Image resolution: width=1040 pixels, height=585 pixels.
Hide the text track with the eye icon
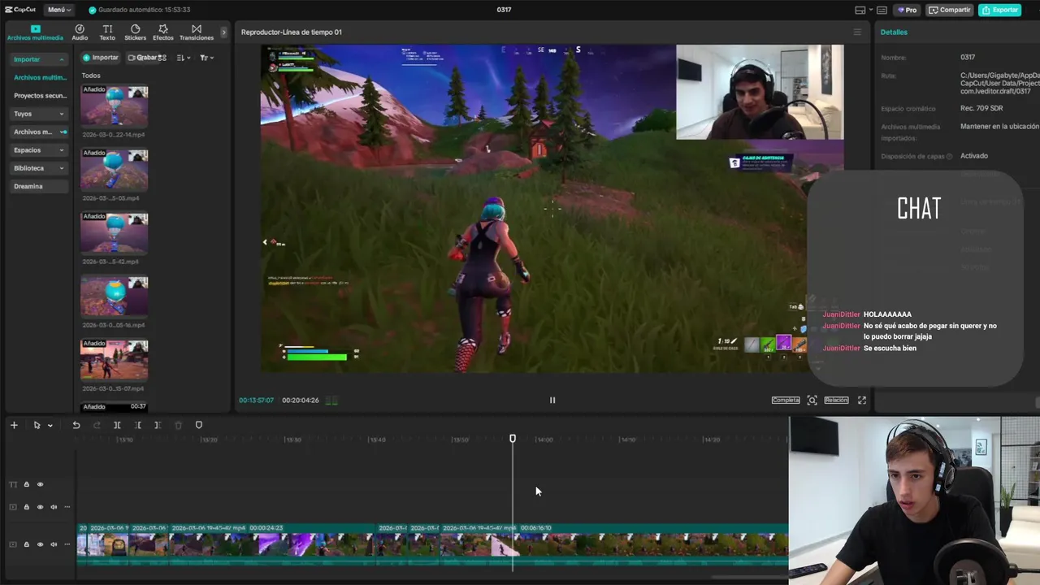pos(40,484)
